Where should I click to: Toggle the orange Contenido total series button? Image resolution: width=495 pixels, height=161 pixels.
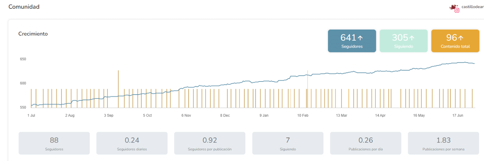point(455,41)
